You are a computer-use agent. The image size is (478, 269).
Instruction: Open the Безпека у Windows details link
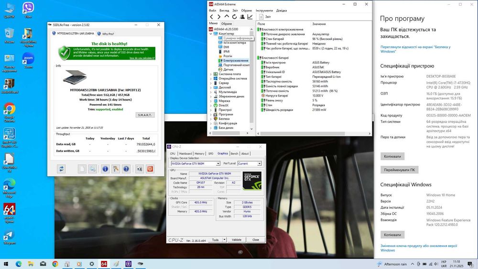click(x=415, y=49)
